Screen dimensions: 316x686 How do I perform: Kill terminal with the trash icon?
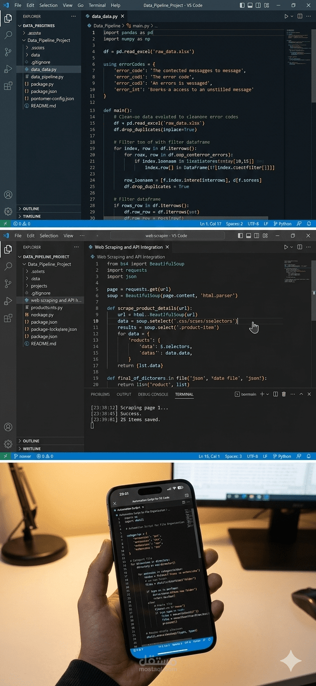(x=284, y=394)
